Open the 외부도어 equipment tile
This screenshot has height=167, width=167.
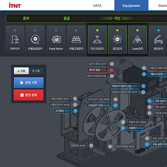click(x=15, y=40)
